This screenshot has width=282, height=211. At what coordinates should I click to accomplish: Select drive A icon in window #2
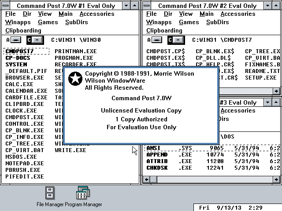[x=155, y=40]
